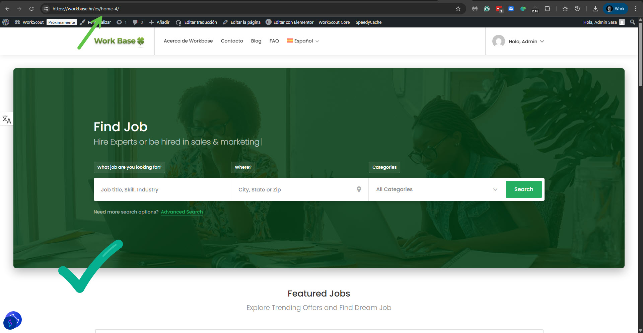Bookmark this page with the address bar star
The height and width of the screenshot is (333, 643).
pos(458,9)
